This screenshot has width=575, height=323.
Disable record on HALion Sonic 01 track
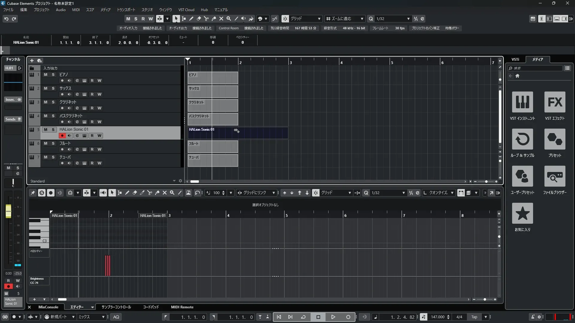62,135
